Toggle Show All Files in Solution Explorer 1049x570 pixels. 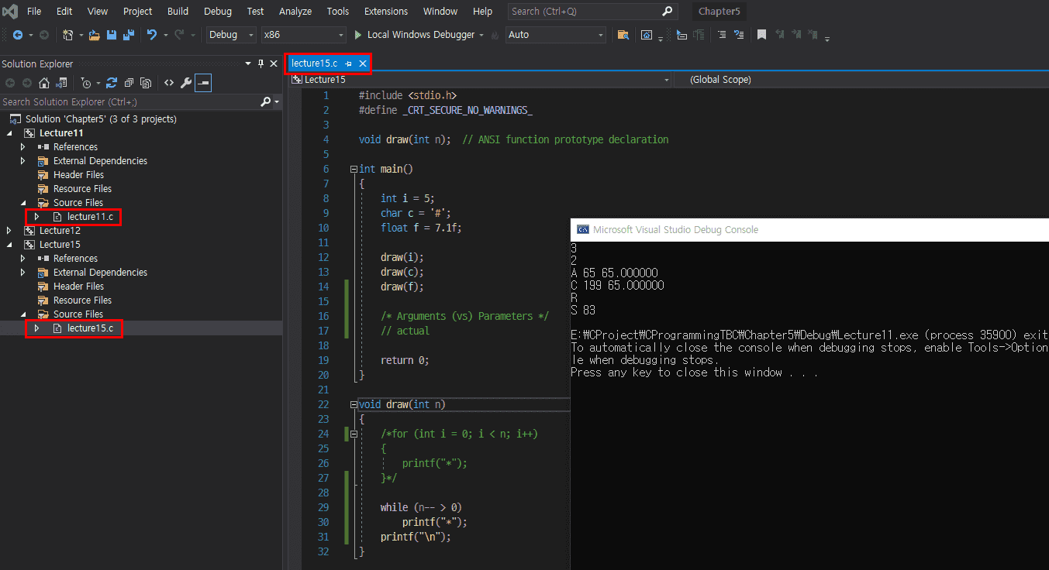(x=145, y=83)
